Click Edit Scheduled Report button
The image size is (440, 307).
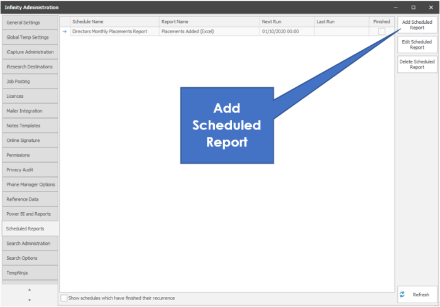coord(417,45)
